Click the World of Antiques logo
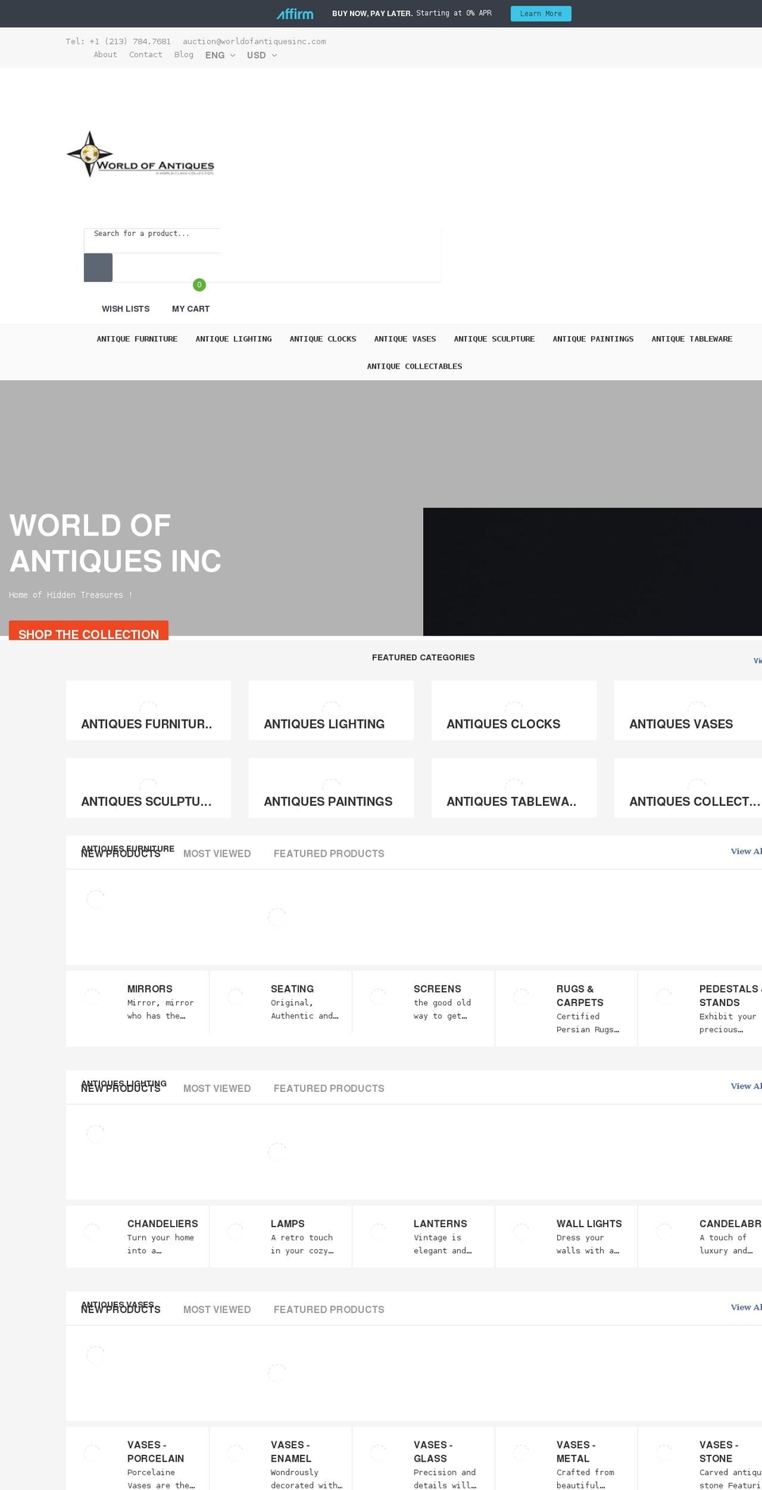The width and height of the screenshot is (762, 1490). click(140, 154)
